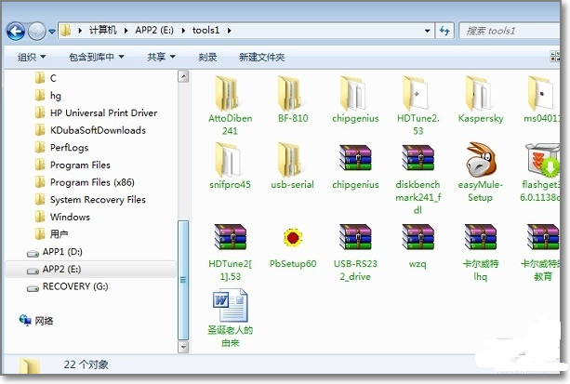The height and width of the screenshot is (384, 570).
Task: Open the 包含到库中 dropdown
Action: pos(97,57)
